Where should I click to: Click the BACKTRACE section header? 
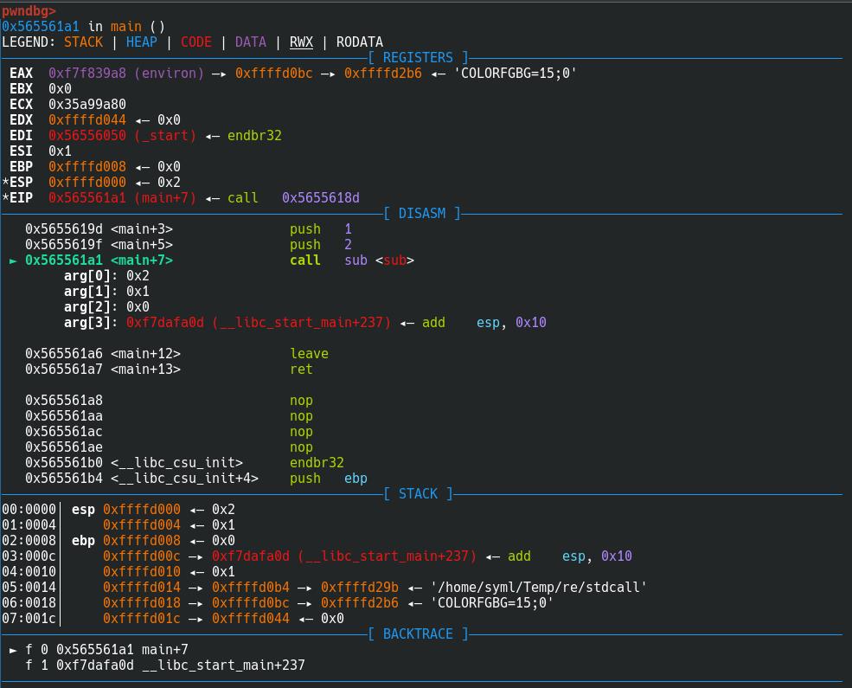417,634
